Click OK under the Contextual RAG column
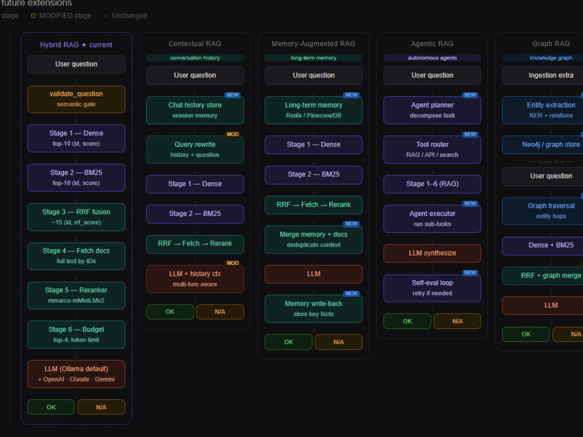583x437 pixels. tap(170, 312)
